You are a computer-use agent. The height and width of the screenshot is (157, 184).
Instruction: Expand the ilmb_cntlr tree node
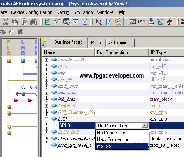point(46,93)
